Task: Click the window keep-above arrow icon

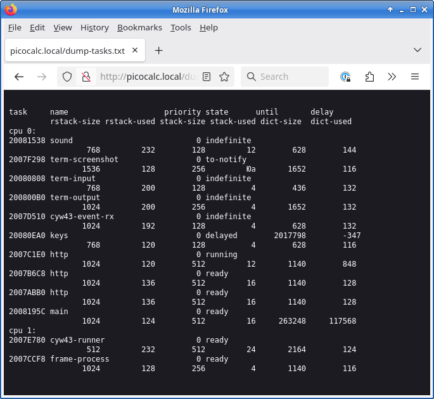Action: coord(390,9)
